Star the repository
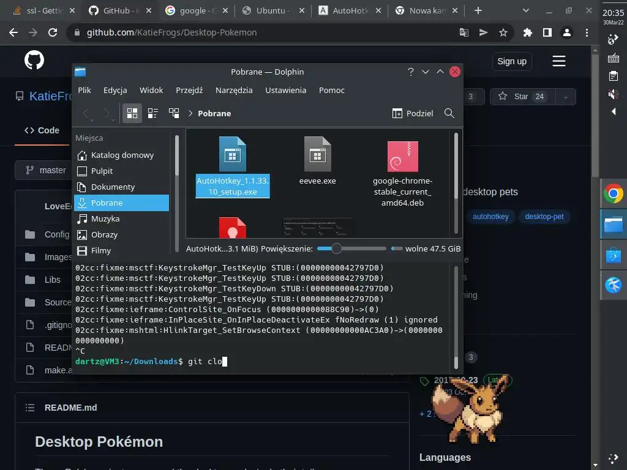Image resolution: width=627 pixels, height=470 pixels. (523, 97)
